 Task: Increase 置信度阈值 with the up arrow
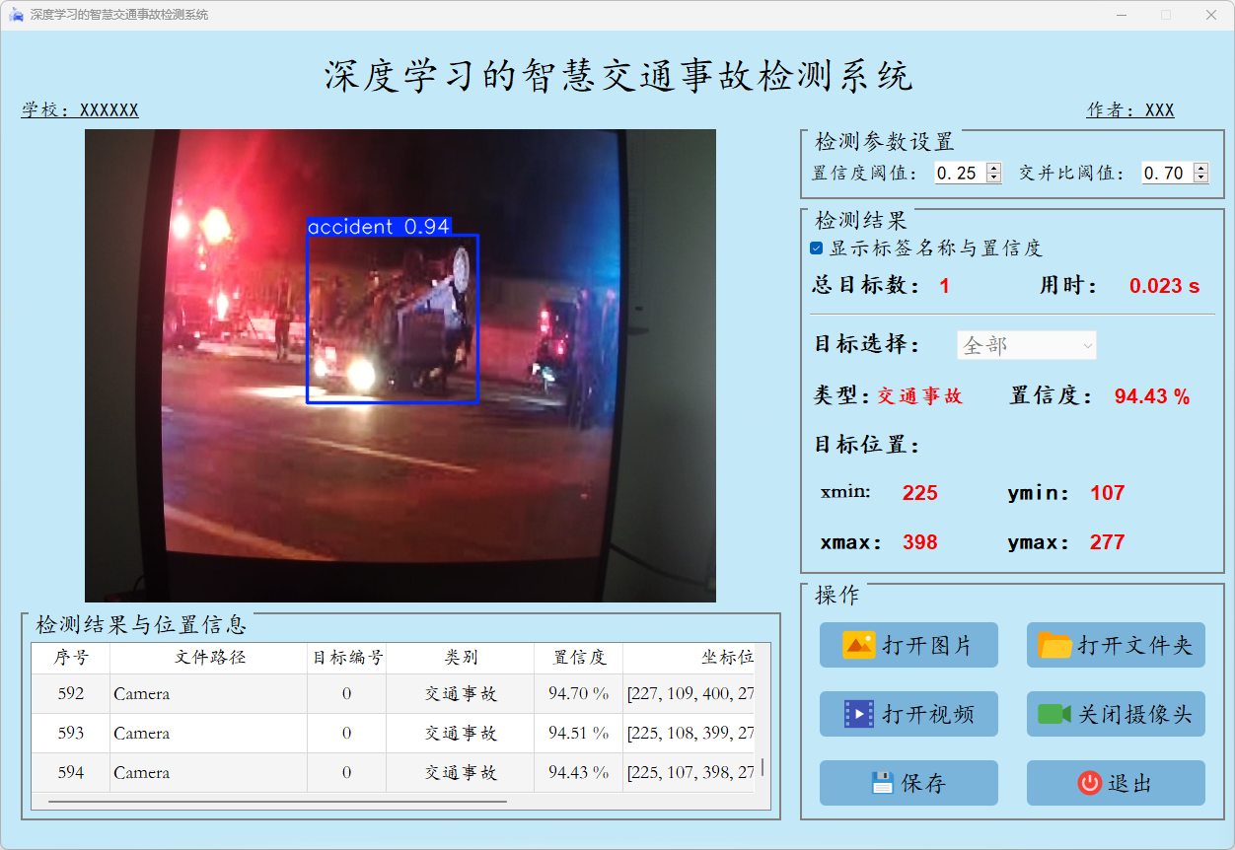pos(993,169)
